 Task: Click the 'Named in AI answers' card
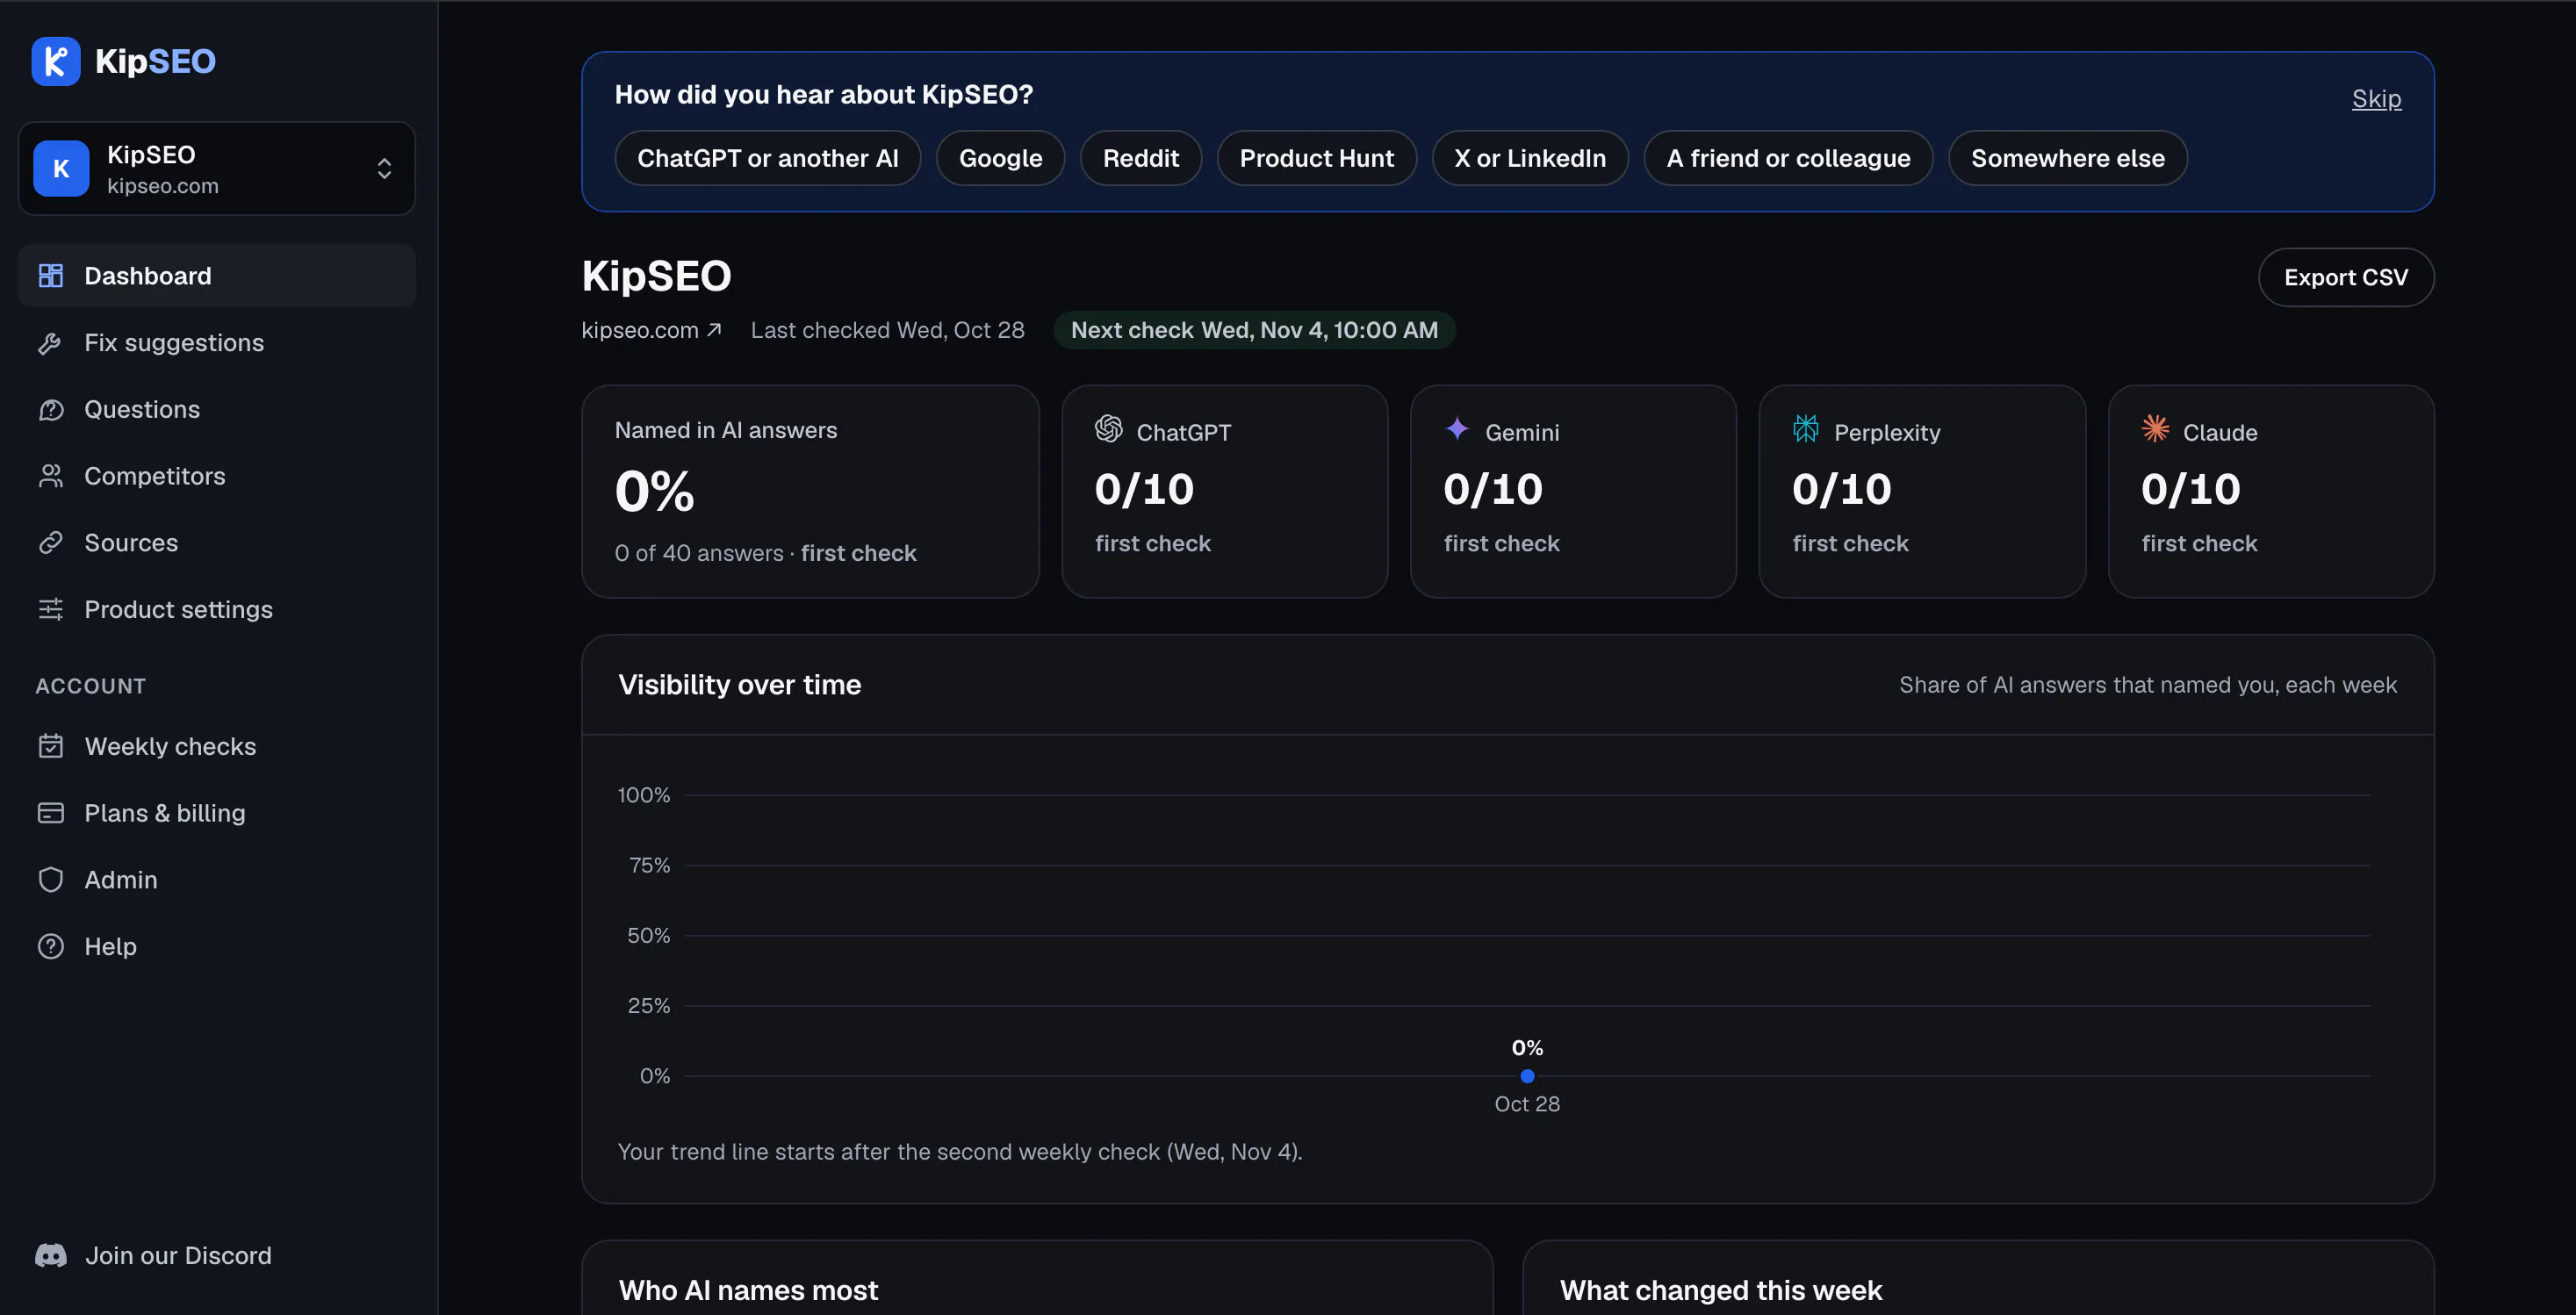[810, 491]
